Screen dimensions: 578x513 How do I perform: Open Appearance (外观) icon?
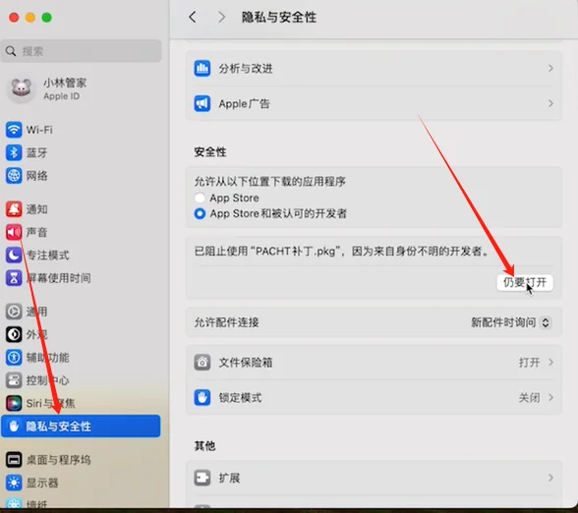click(14, 334)
